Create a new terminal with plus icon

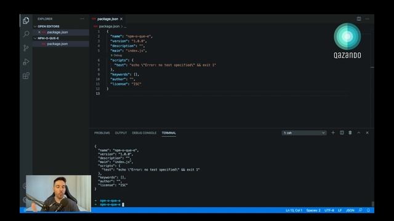[x=333, y=133]
